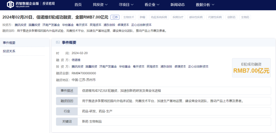The image size is (276, 133).
Task: Open 浦东创投 in top investor list
Action: (x=109, y=25)
